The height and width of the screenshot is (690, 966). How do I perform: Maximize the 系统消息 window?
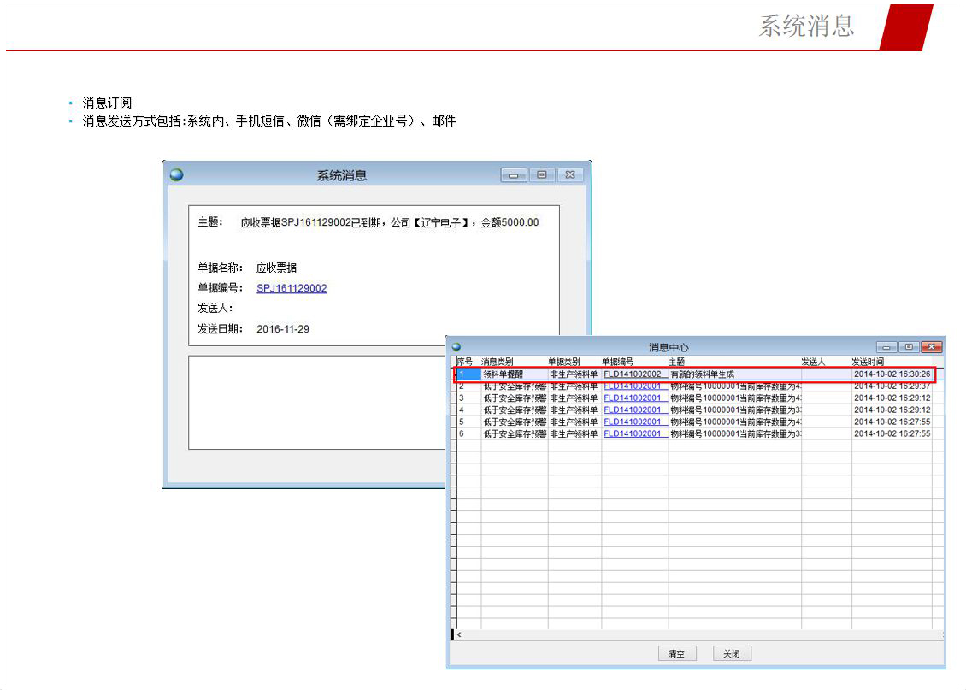pos(541,175)
